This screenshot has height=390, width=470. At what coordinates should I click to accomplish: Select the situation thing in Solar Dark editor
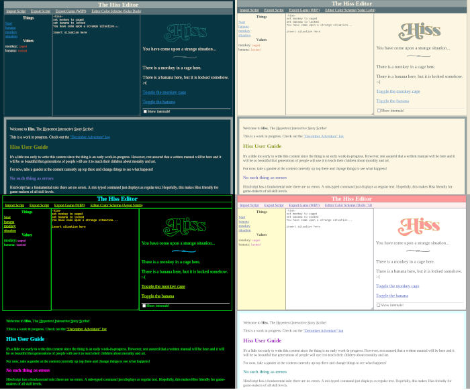coord(11,36)
